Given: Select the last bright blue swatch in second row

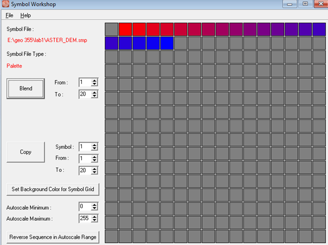Looking at the screenshot, I should [x=167, y=43].
